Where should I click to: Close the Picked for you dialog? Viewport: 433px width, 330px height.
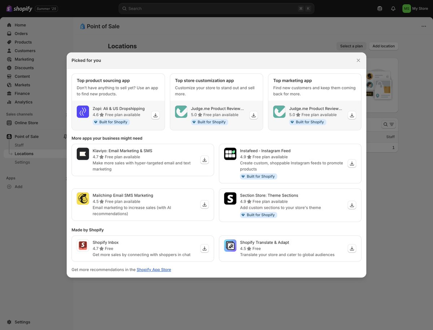pos(358,60)
